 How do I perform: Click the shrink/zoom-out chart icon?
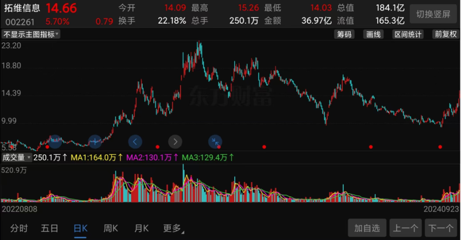(x=215, y=142)
